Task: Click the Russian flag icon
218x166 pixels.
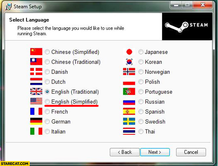Action: click(129, 101)
